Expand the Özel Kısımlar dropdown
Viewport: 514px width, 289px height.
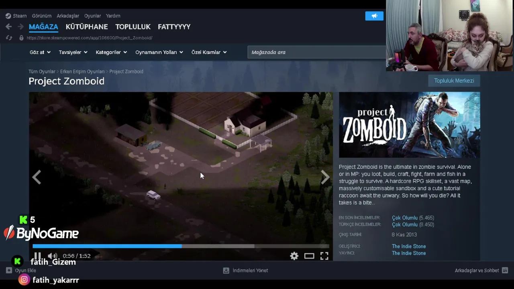click(209, 52)
